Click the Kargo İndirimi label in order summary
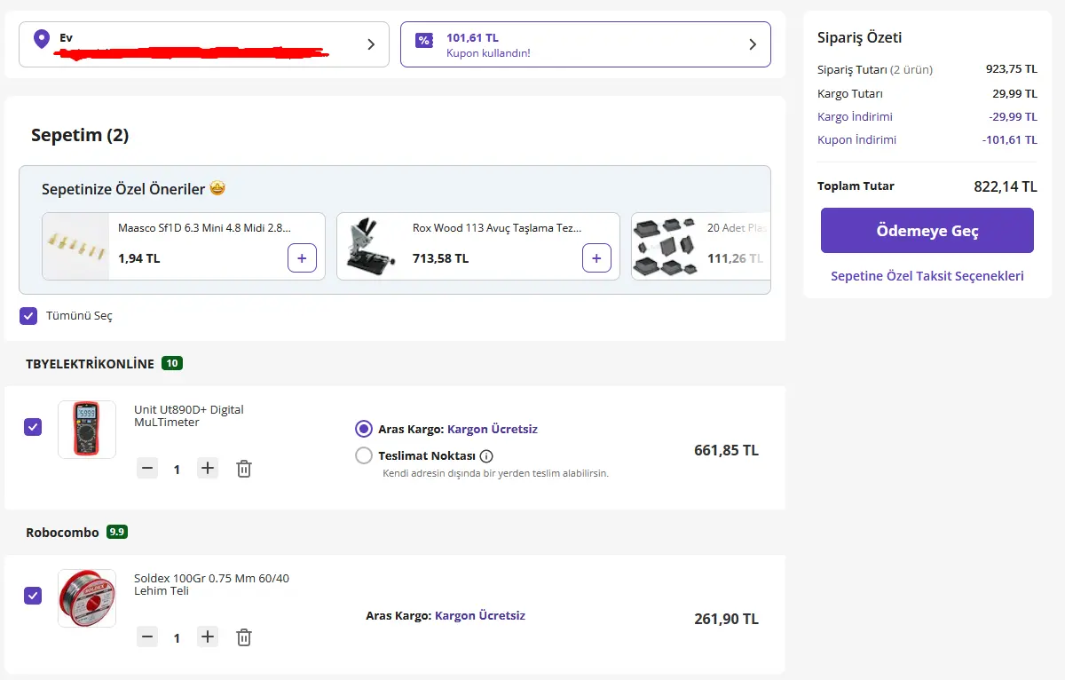The image size is (1065, 680). [855, 116]
